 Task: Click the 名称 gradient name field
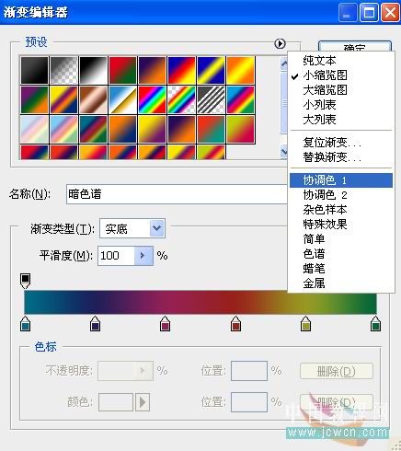tap(177, 194)
